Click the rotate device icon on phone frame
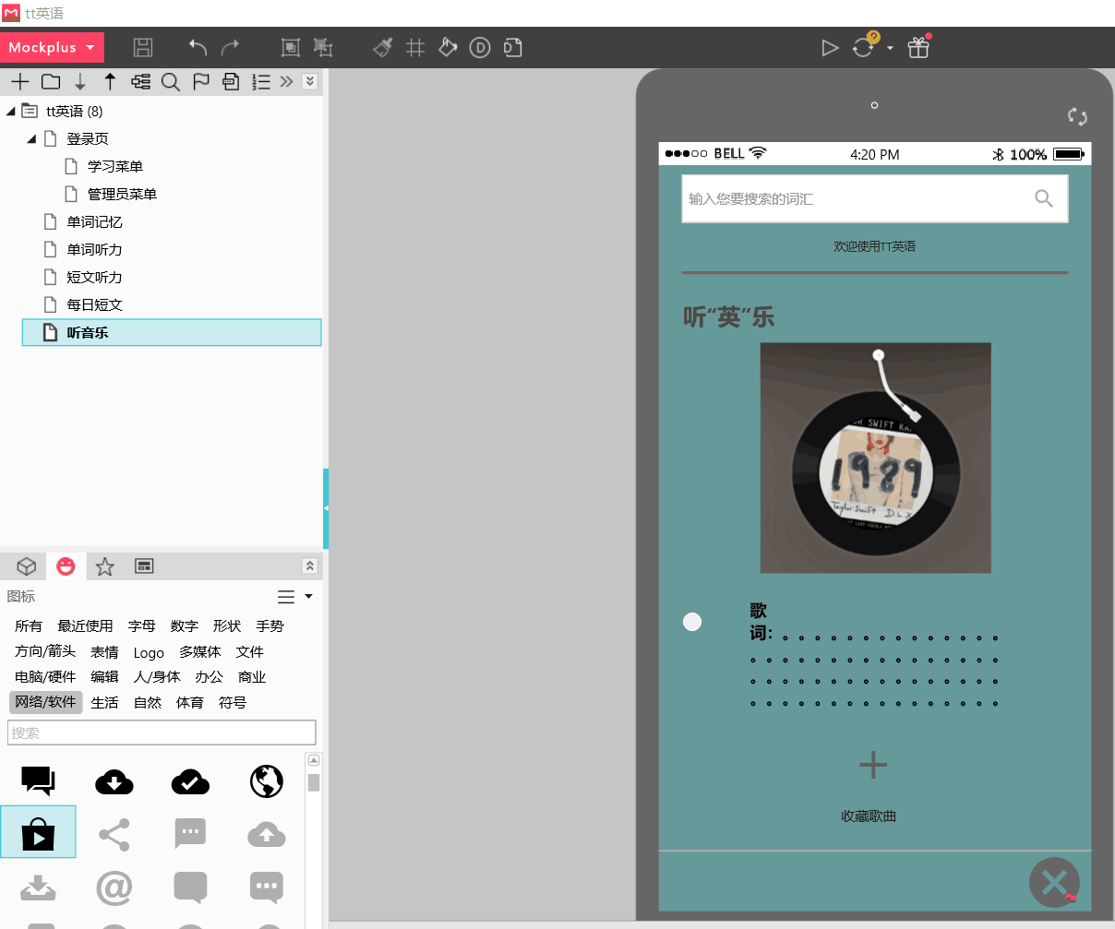 pyautogui.click(x=1077, y=116)
